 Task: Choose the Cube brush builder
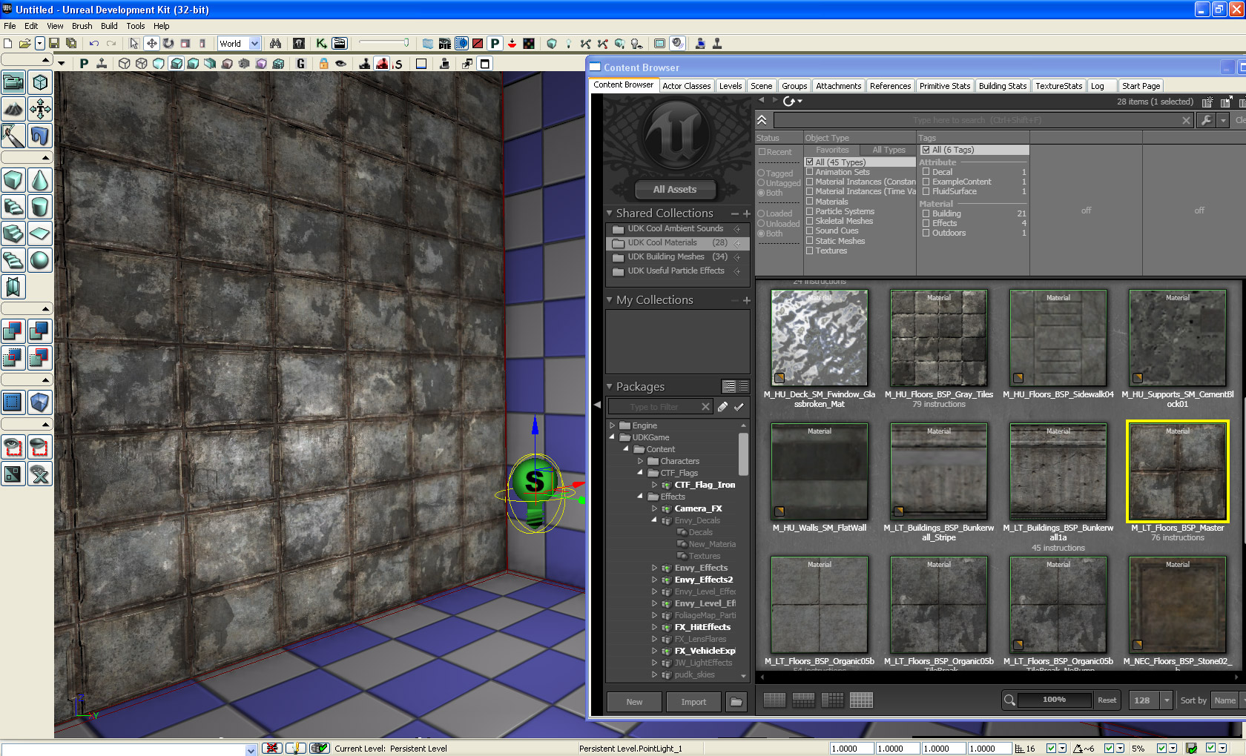pos(13,180)
